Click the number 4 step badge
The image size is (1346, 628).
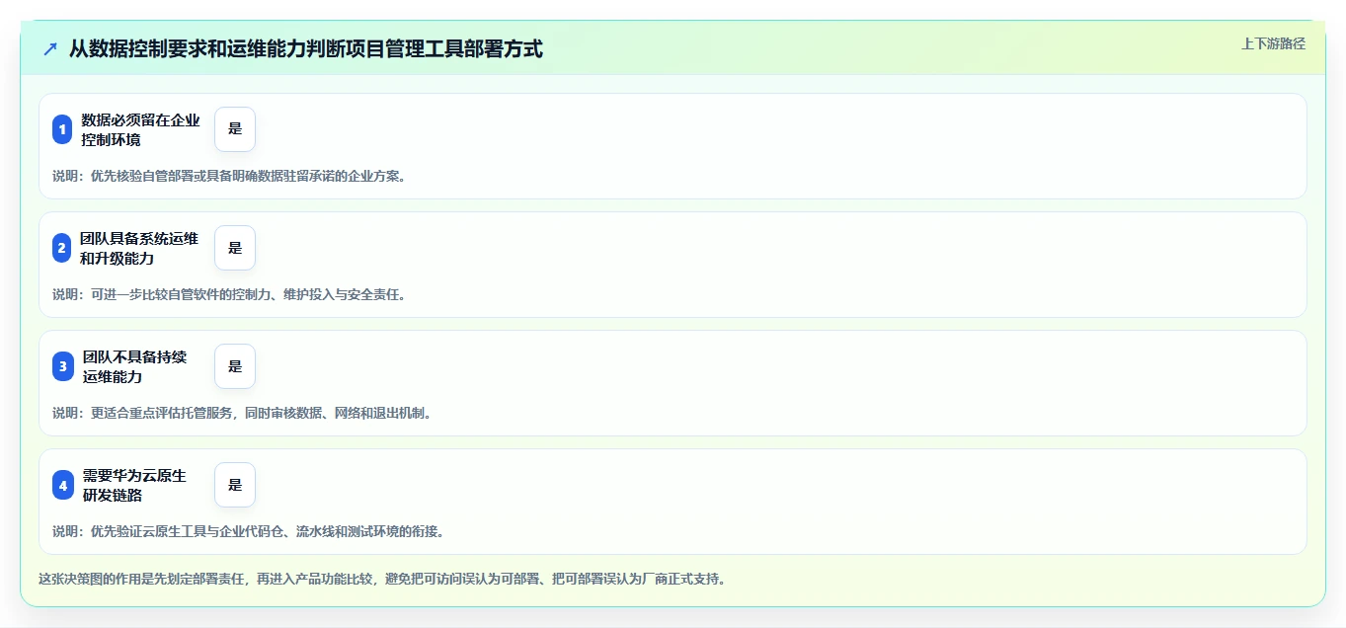pos(62,485)
